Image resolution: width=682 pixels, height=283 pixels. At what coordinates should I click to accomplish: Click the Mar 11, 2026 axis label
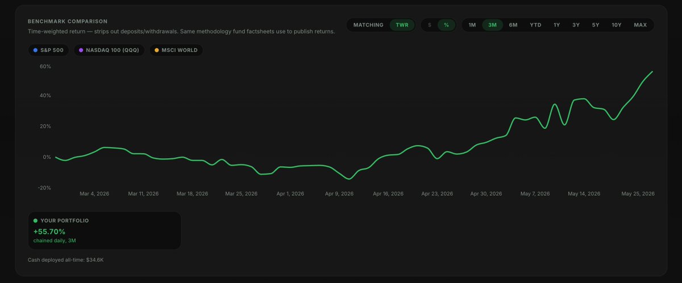[143, 194]
